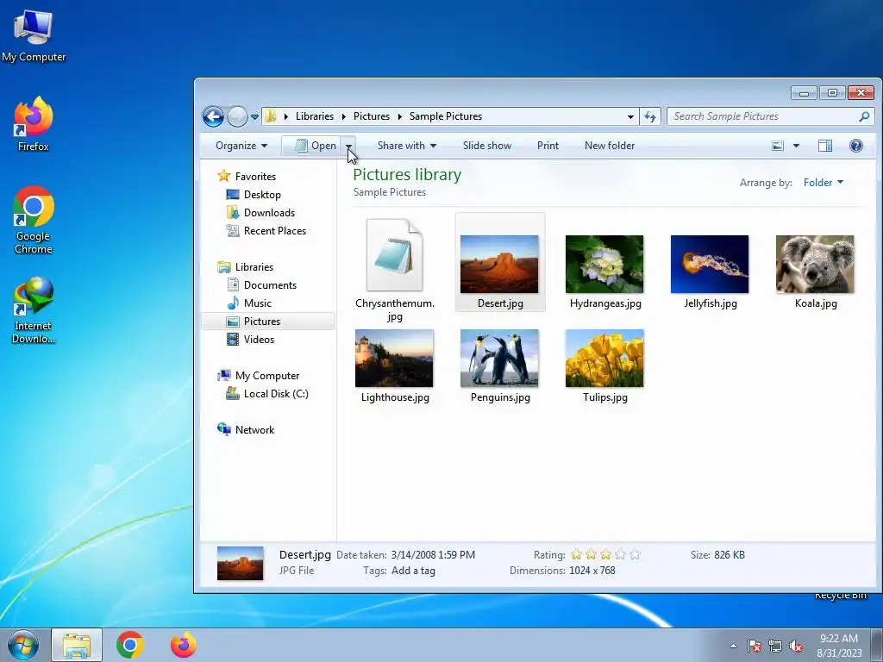Select the Lighthouse.jpg thumbnail
The image size is (883, 662).
pyautogui.click(x=394, y=358)
